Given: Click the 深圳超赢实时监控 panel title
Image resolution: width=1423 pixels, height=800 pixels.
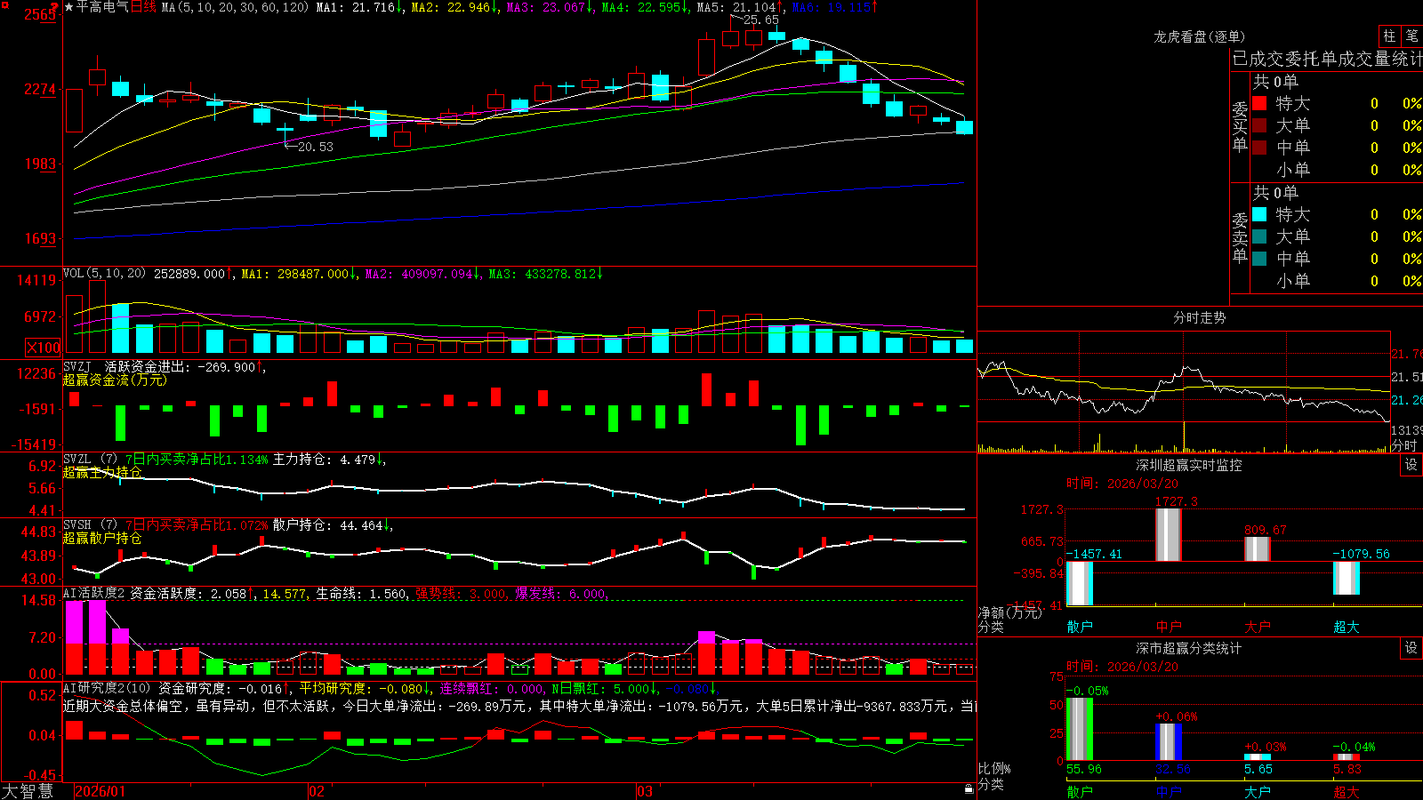Looking at the screenshot, I should (x=1189, y=465).
